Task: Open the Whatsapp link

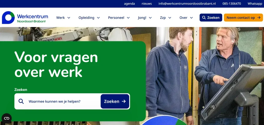Action: pyautogui.click(x=255, y=4)
